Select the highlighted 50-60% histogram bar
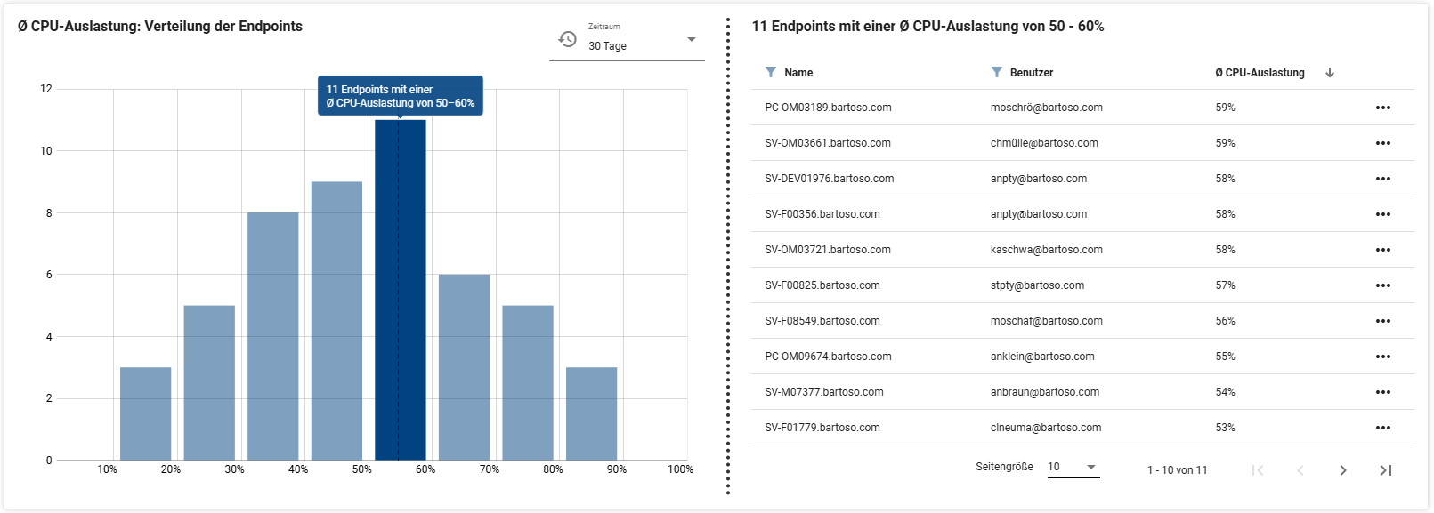 point(400,293)
